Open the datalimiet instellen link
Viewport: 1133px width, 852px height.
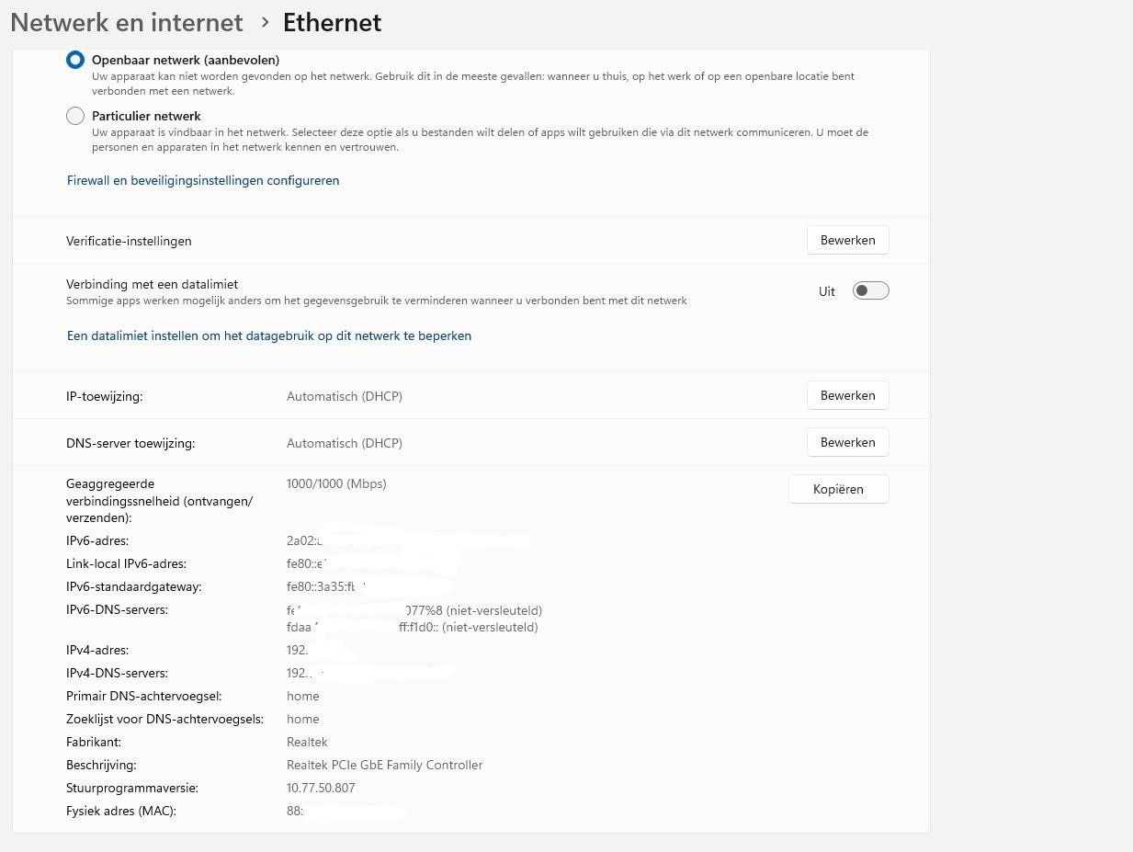coord(269,336)
